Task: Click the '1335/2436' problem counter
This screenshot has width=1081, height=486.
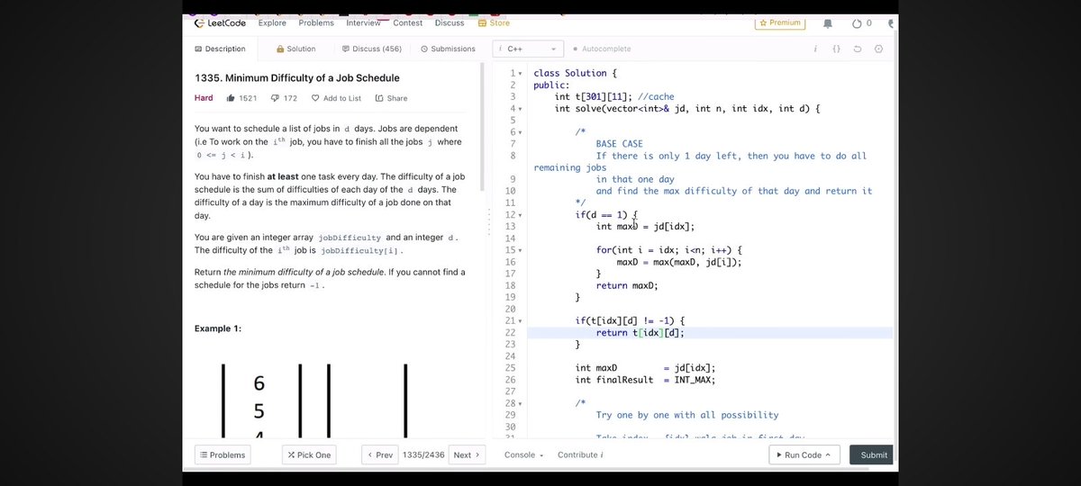Action: click(422, 454)
